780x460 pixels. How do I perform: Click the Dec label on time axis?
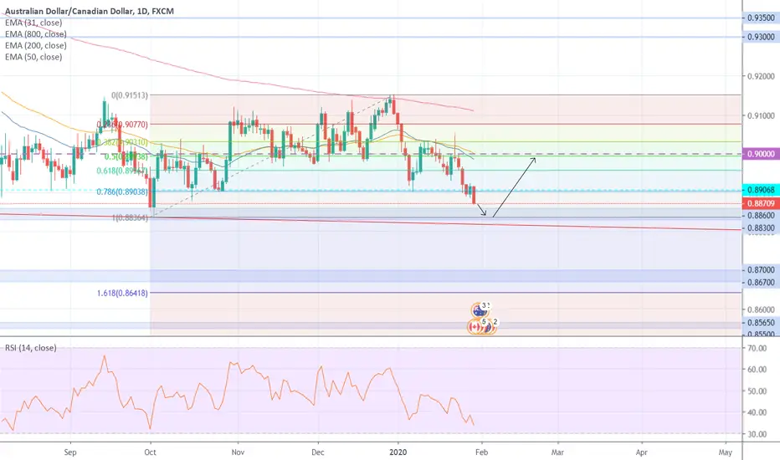coord(317,452)
